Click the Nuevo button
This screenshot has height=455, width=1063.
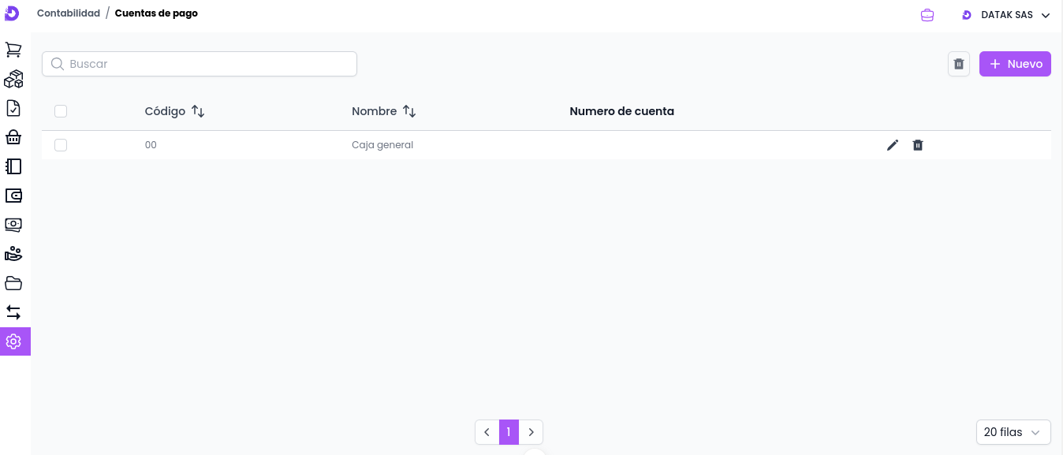[x=1015, y=64]
